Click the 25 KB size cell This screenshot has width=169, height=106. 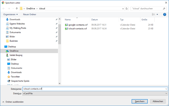151,29
